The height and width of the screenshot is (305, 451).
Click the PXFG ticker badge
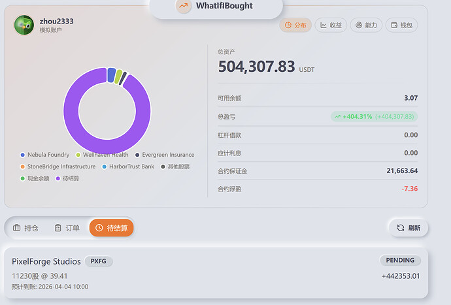[x=98, y=261]
